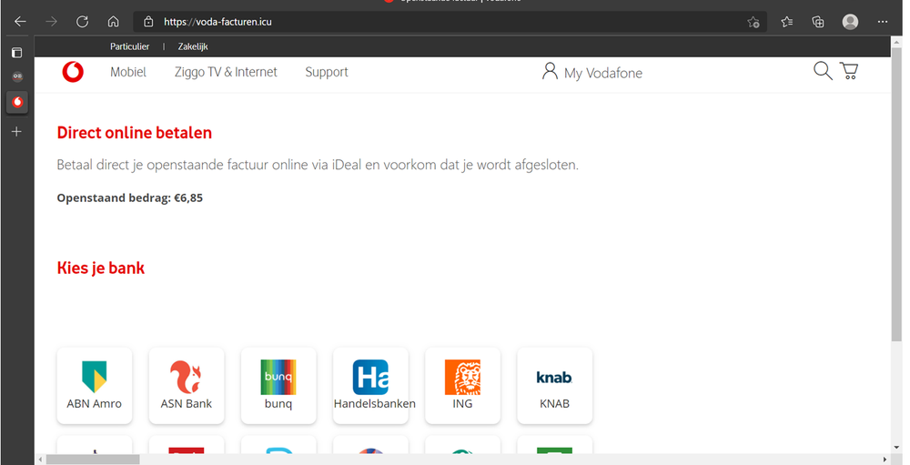Go back with the browser back arrow
910x465 pixels.
click(x=20, y=22)
